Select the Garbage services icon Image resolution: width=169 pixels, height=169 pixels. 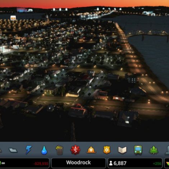[x=59, y=150]
